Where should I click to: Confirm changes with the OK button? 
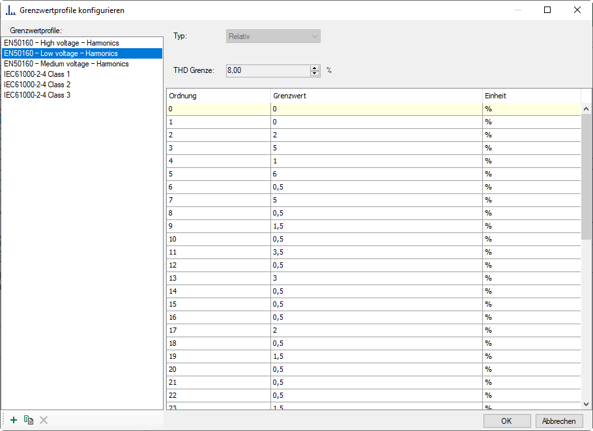click(x=506, y=421)
